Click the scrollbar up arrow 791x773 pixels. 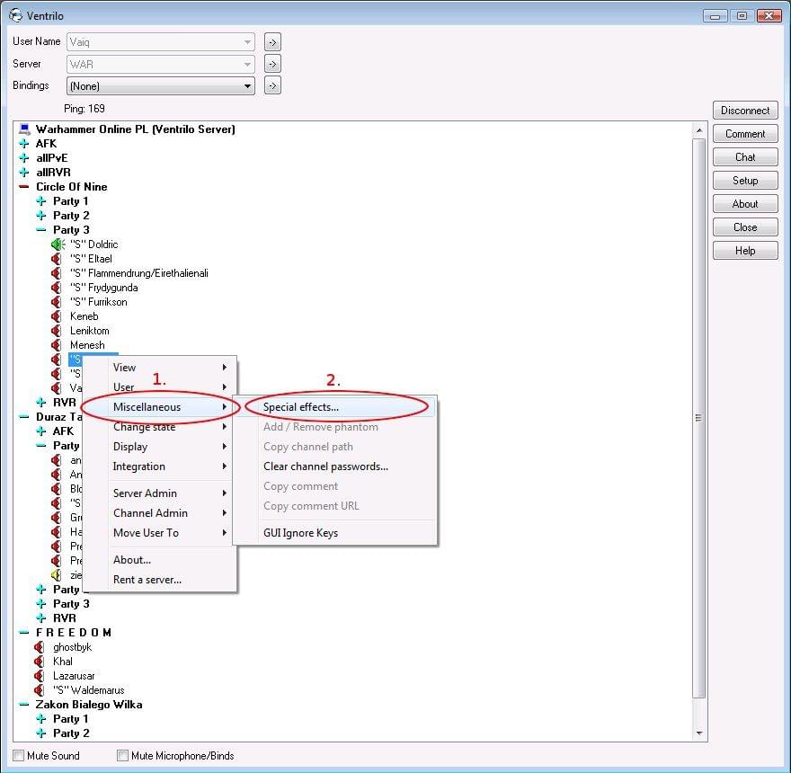click(698, 130)
